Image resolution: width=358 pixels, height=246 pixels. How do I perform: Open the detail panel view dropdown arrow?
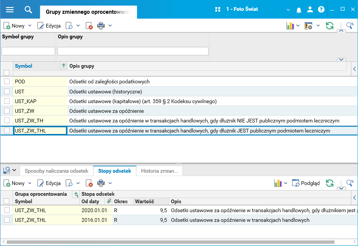point(14,170)
